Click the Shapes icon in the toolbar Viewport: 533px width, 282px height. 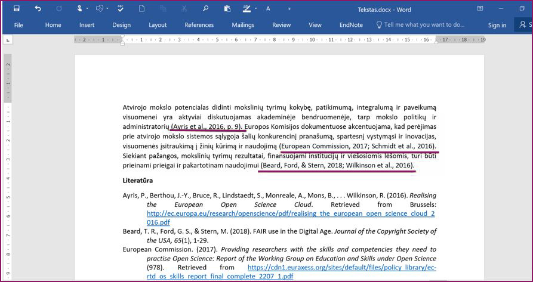[x=100, y=8]
